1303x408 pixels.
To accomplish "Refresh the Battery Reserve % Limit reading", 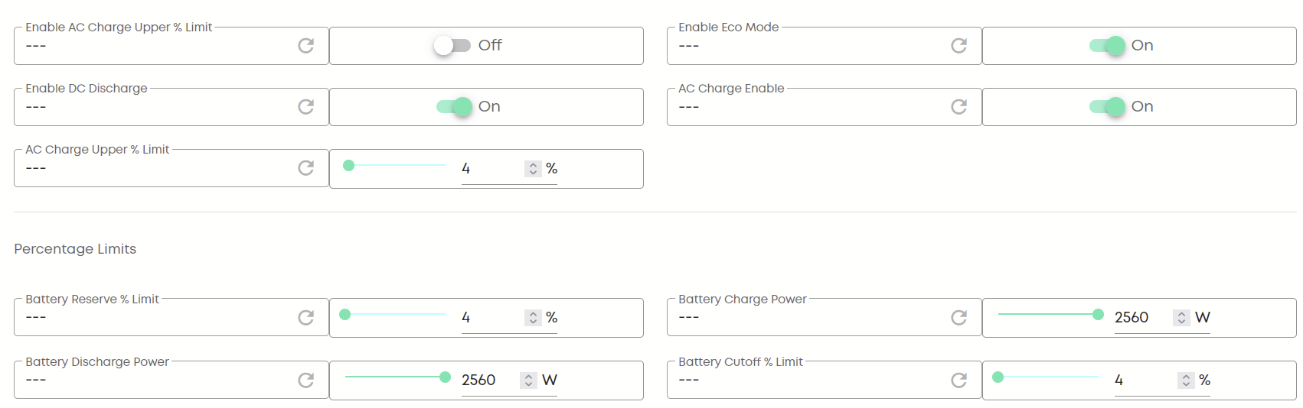I will point(305,317).
